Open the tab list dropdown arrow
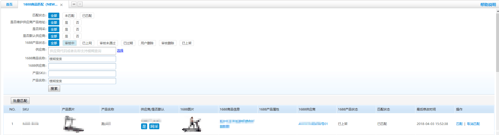499x135 pixels. (x=74, y=4)
